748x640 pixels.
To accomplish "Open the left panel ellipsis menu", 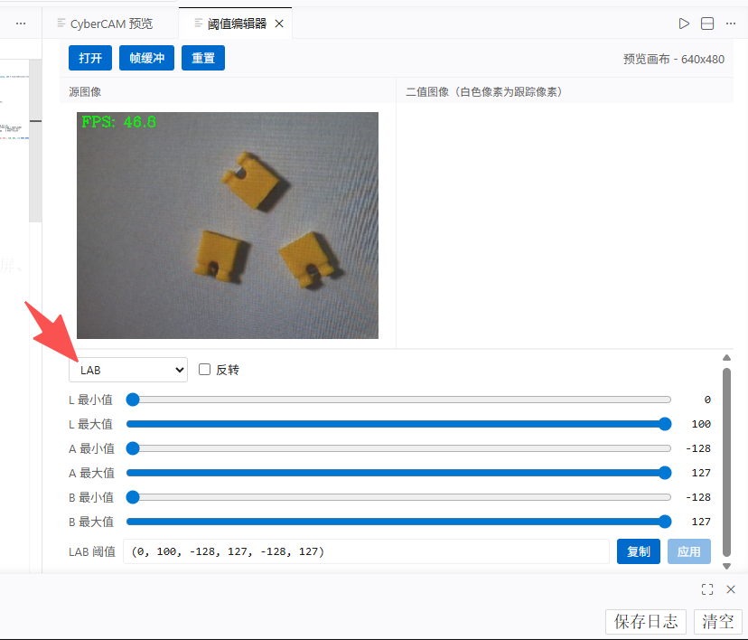I will tap(21, 24).
